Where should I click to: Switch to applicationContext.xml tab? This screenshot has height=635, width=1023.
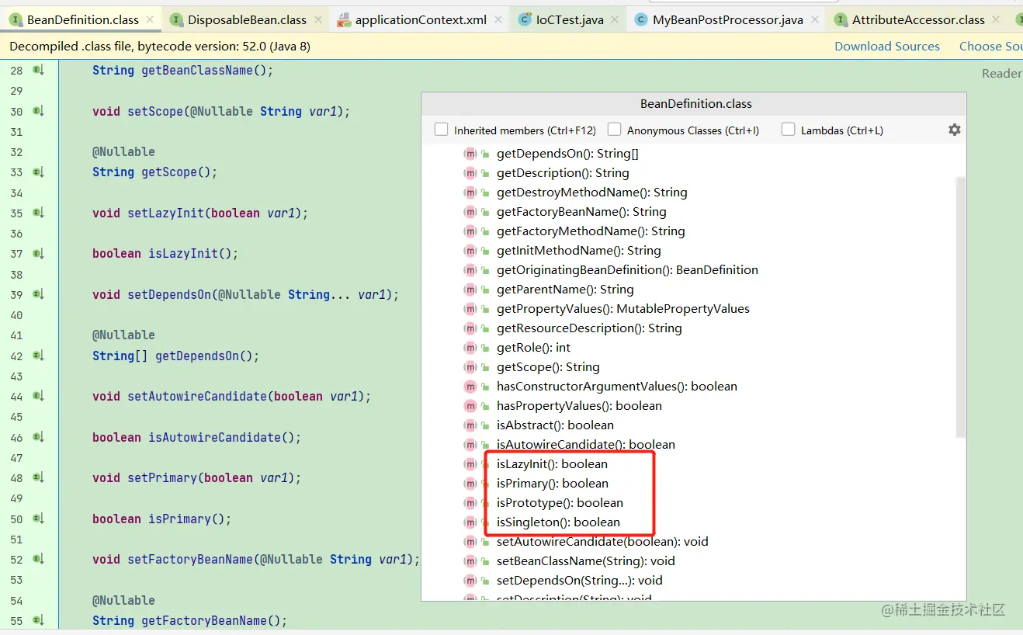click(420, 19)
